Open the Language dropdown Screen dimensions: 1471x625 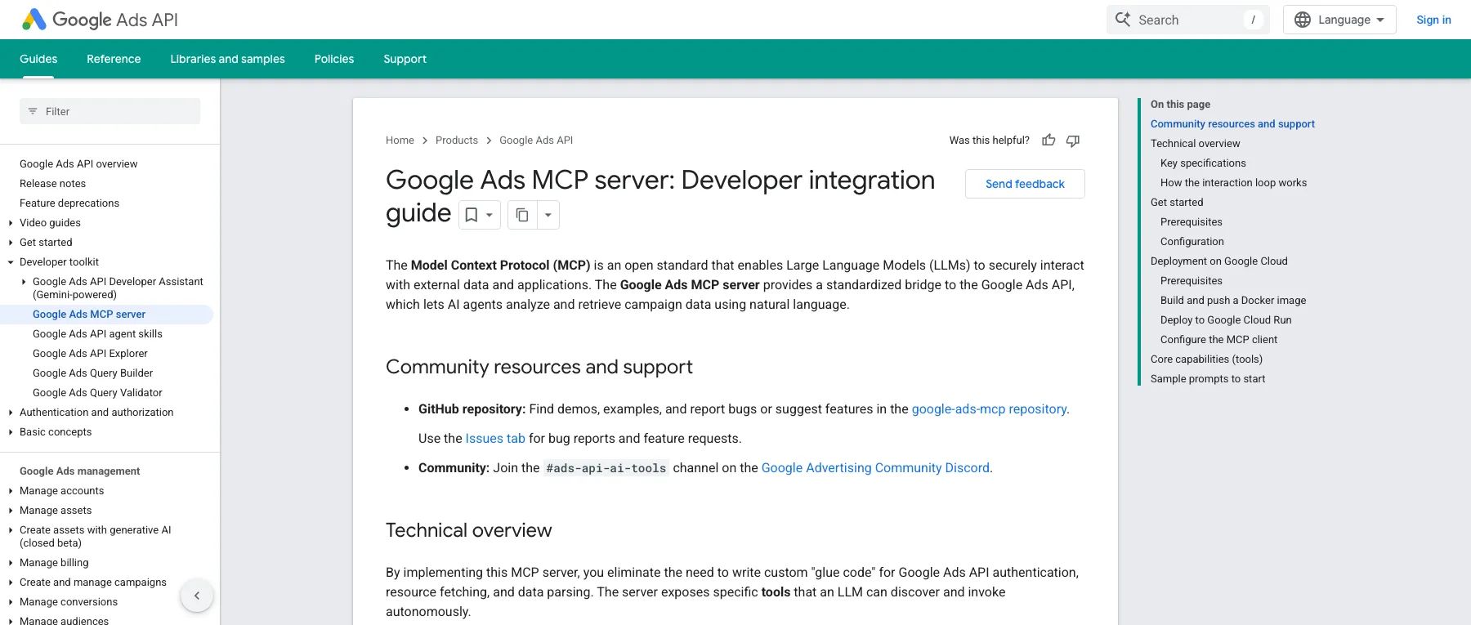tap(1339, 20)
